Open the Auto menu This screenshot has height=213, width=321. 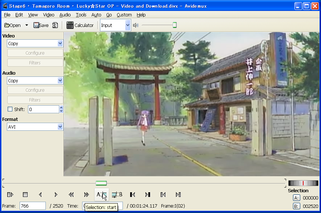96,15
